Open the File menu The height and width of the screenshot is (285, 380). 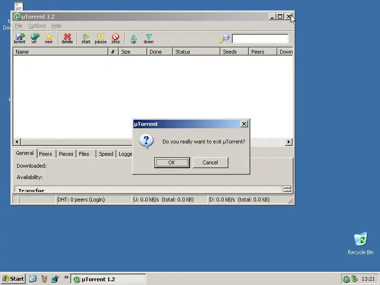coord(19,26)
